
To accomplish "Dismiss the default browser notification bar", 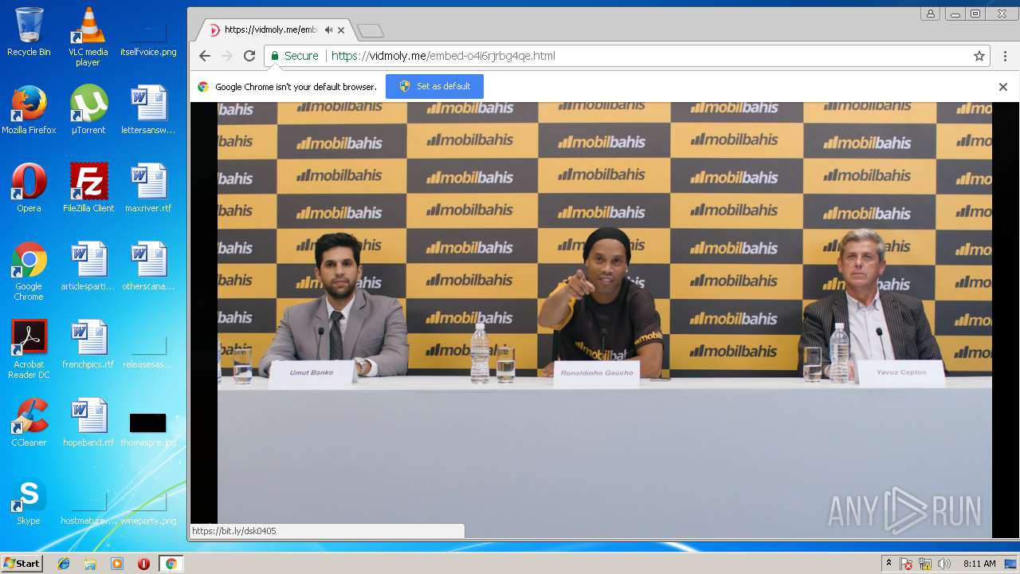I will [1003, 87].
